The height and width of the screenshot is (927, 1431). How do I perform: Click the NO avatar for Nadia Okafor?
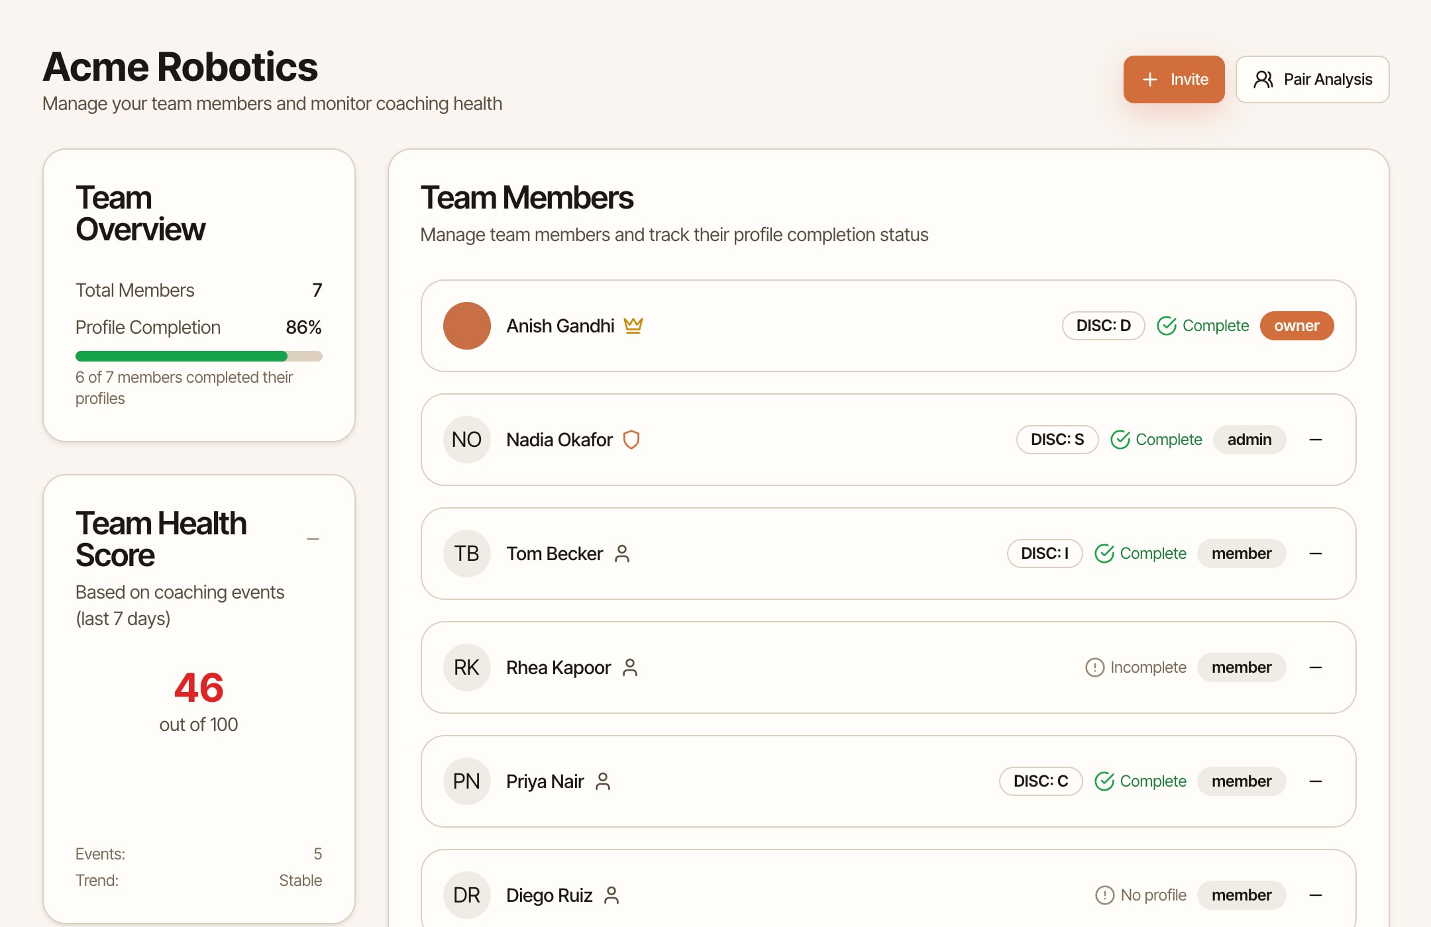tap(467, 440)
